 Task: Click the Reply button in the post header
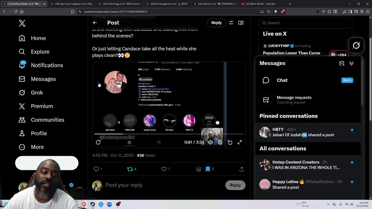point(217,23)
